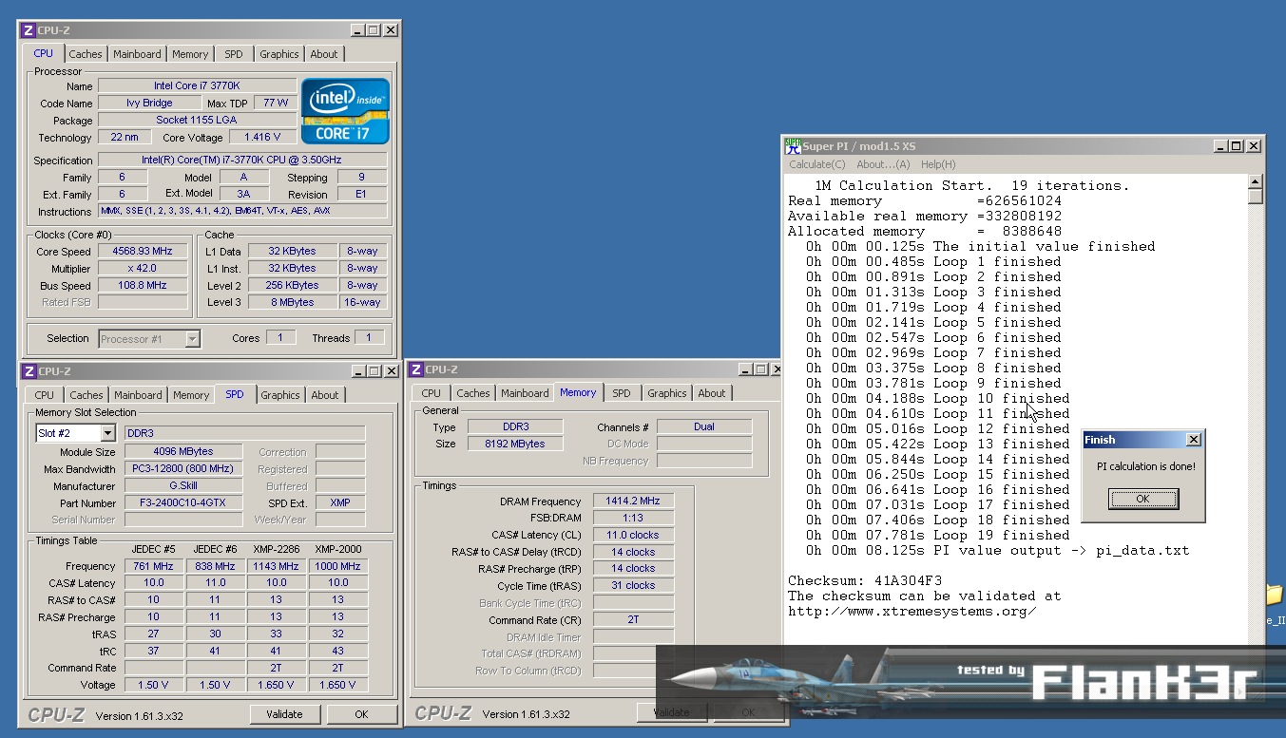Click the Intel Core i7 logo badge

tap(345, 111)
